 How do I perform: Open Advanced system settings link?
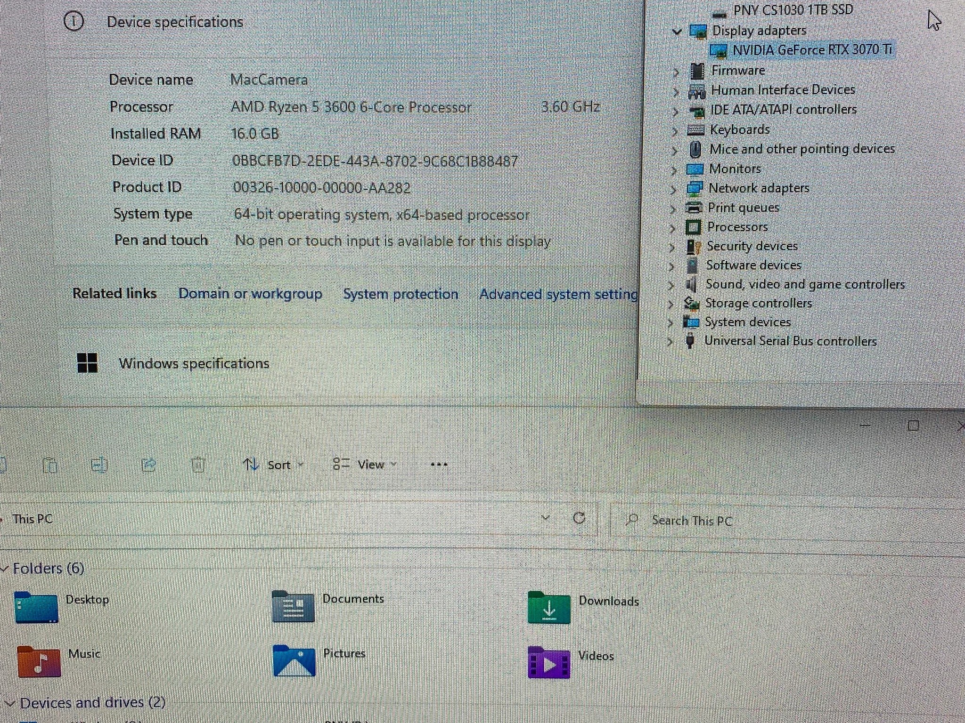pyautogui.click(x=558, y=295)
